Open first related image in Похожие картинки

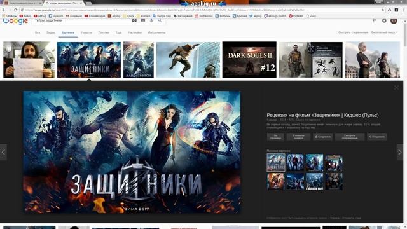[275, 163]
